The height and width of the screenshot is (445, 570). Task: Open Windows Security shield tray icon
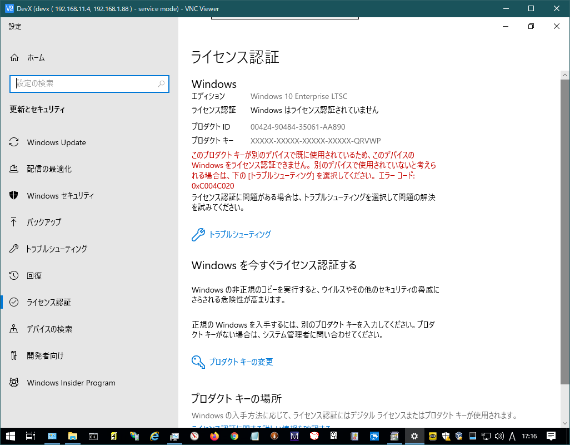coord(446,436)
